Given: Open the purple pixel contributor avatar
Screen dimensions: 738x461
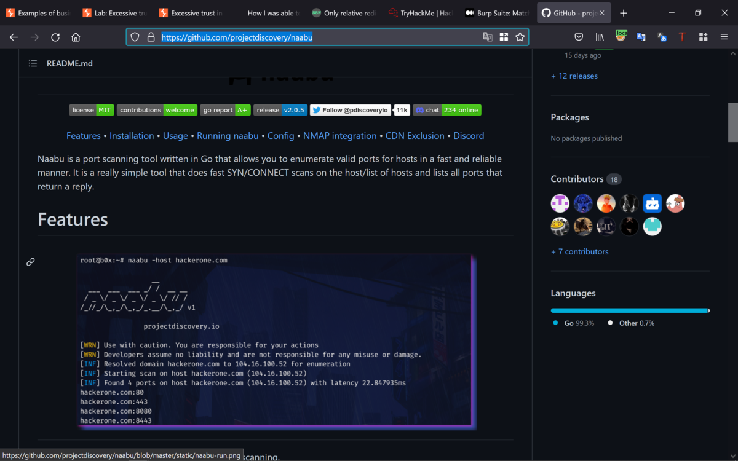Looking at the screenshot, I should click(560, 203).
